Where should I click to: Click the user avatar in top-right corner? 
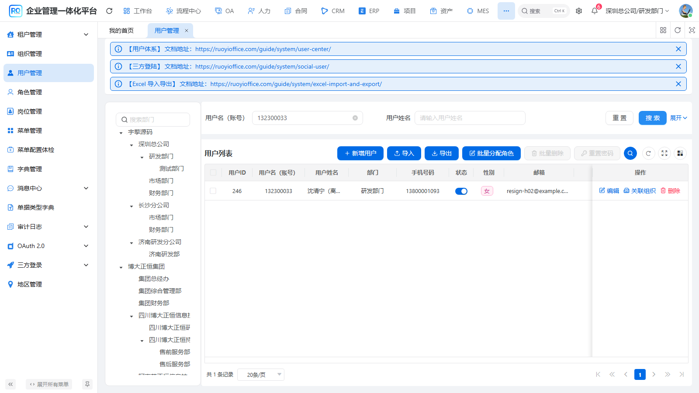coord(685,11)
